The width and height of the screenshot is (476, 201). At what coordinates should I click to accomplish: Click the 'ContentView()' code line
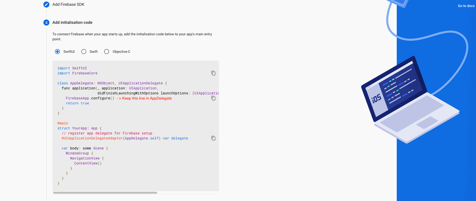coord(88,163)
